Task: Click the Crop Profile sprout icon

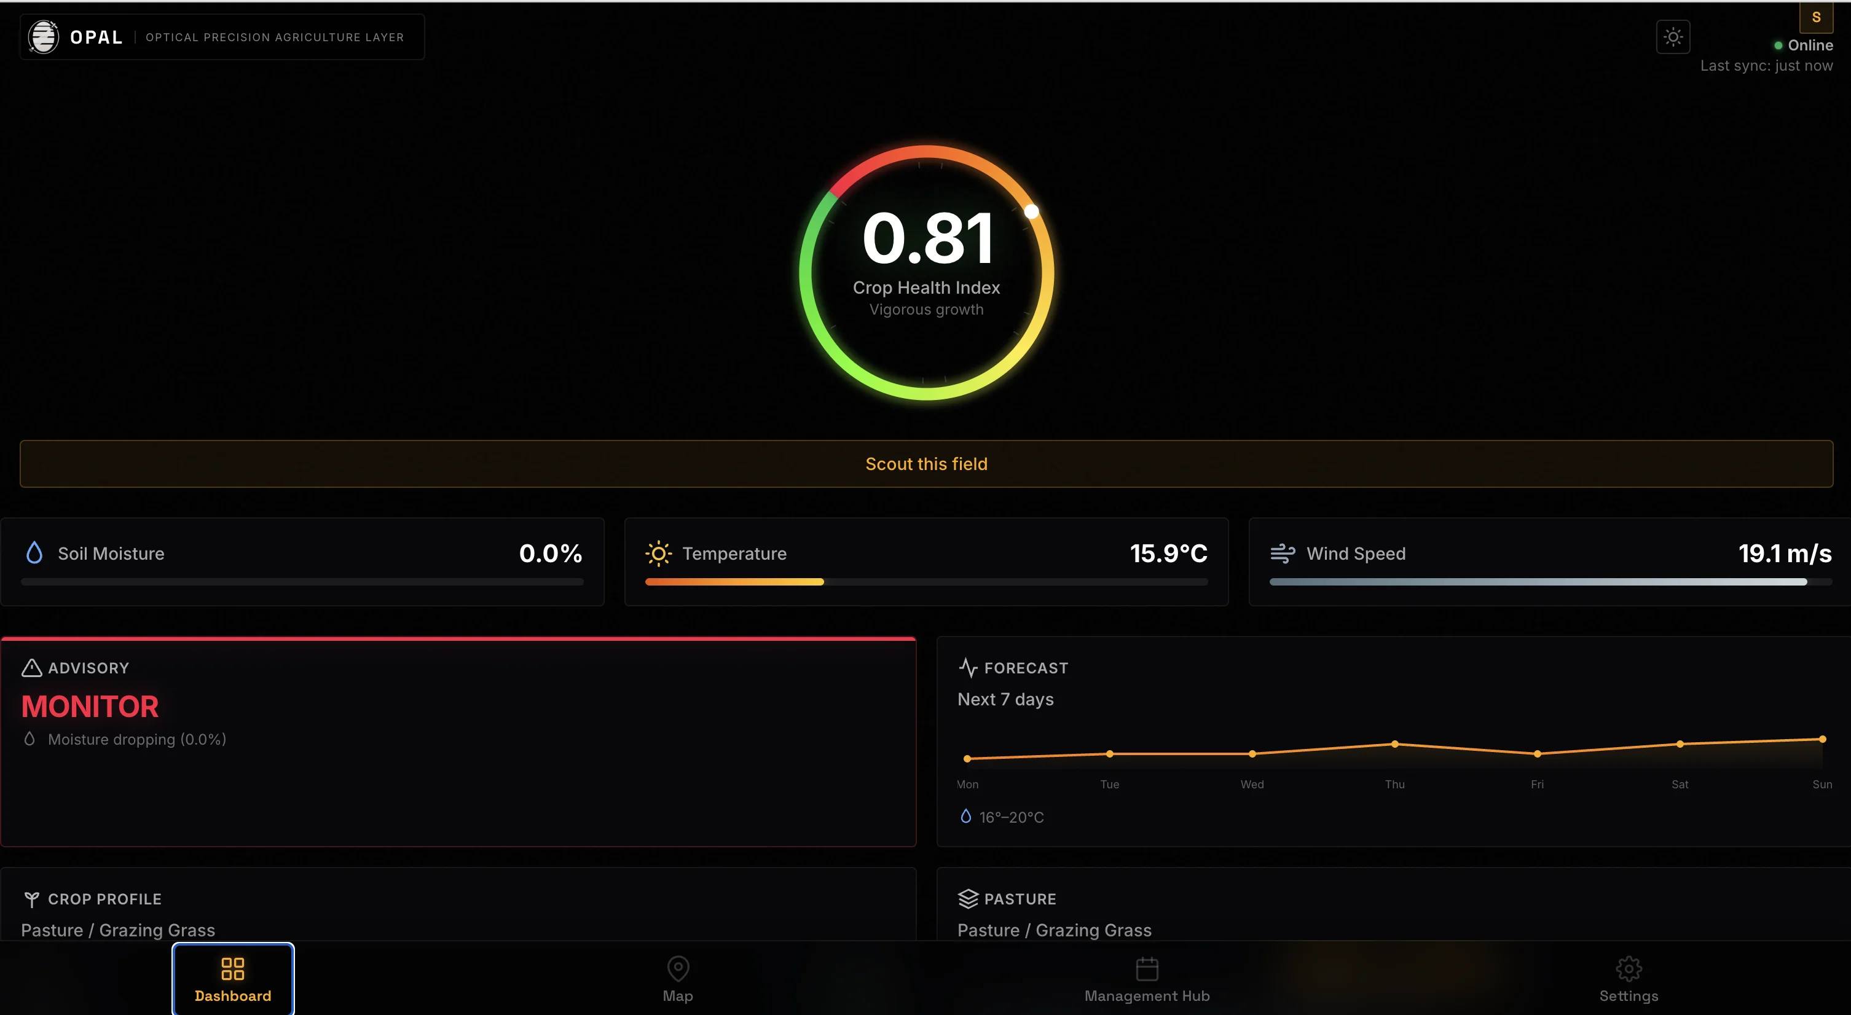Action: pyautogui.click(x=31, y=899)
